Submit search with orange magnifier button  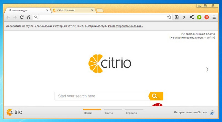[156, 96]
